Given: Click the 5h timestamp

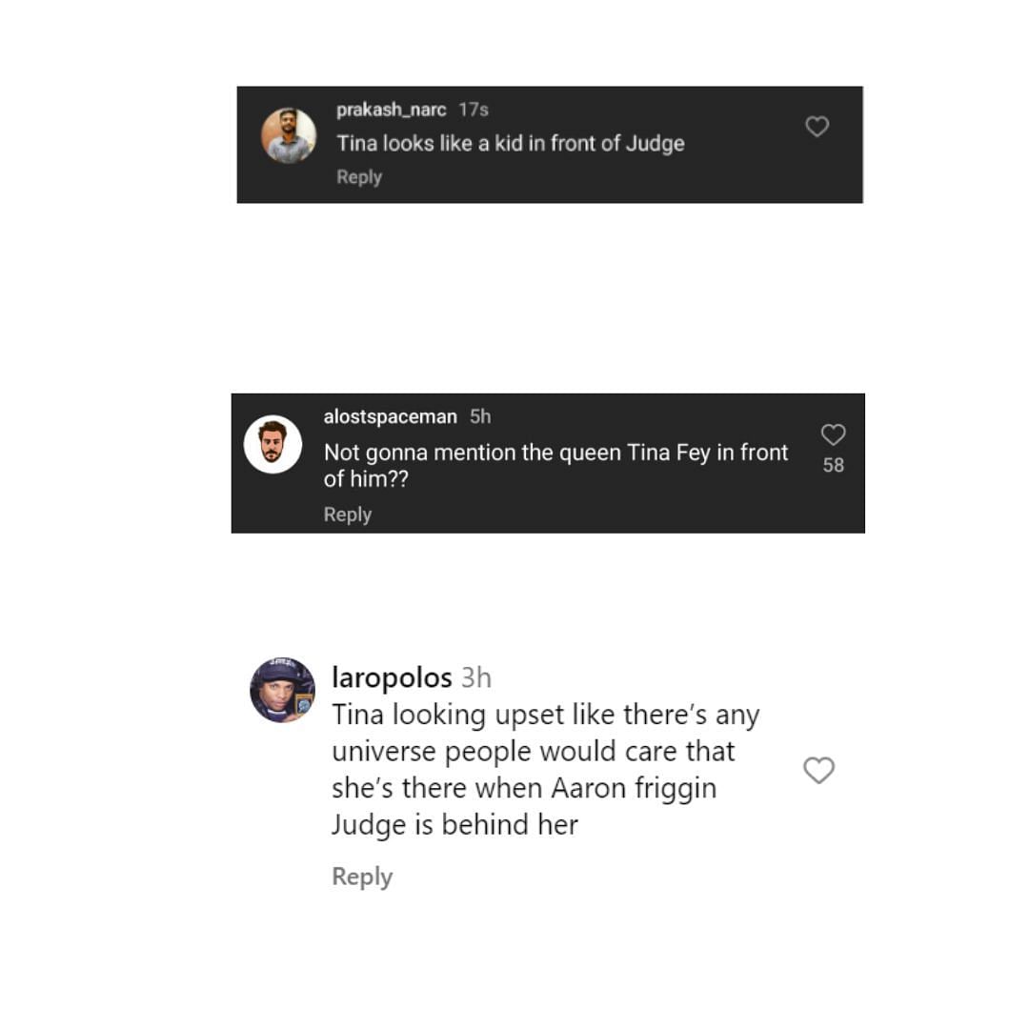Looking at the screenshot, I should [480, 416].
